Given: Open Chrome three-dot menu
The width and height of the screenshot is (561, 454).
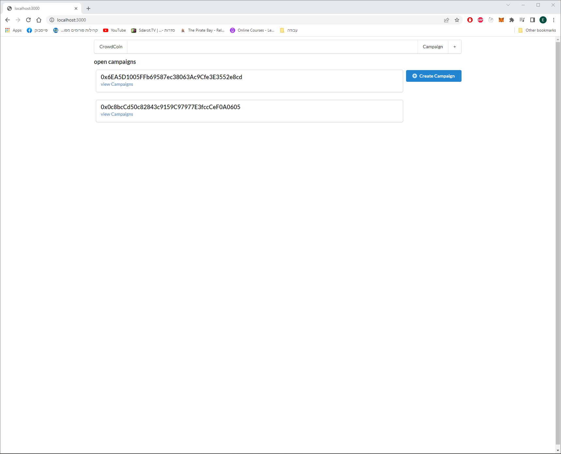Looking at the screenshot, I should pyautogui.click(x=553, y=20).
